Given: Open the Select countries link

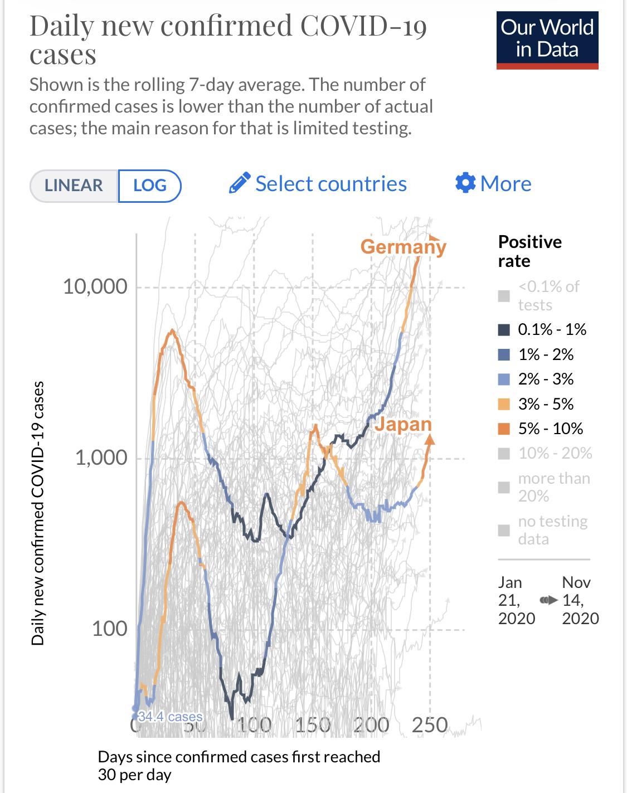Looking at the screenshot, I should click(x=318, y=183).
